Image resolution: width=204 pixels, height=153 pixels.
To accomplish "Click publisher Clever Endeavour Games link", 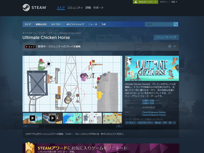I will tap(154, 115).
